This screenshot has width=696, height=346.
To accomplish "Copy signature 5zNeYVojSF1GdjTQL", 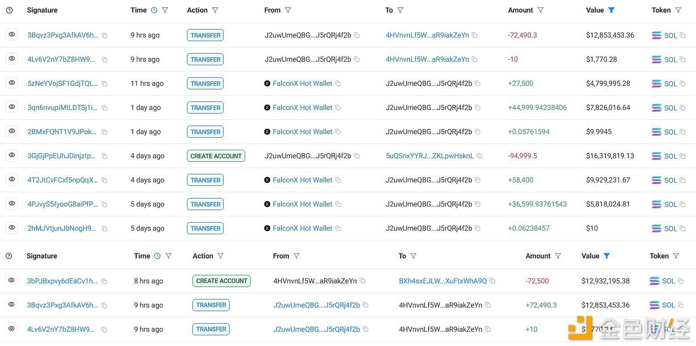I will tap(104, 84).
